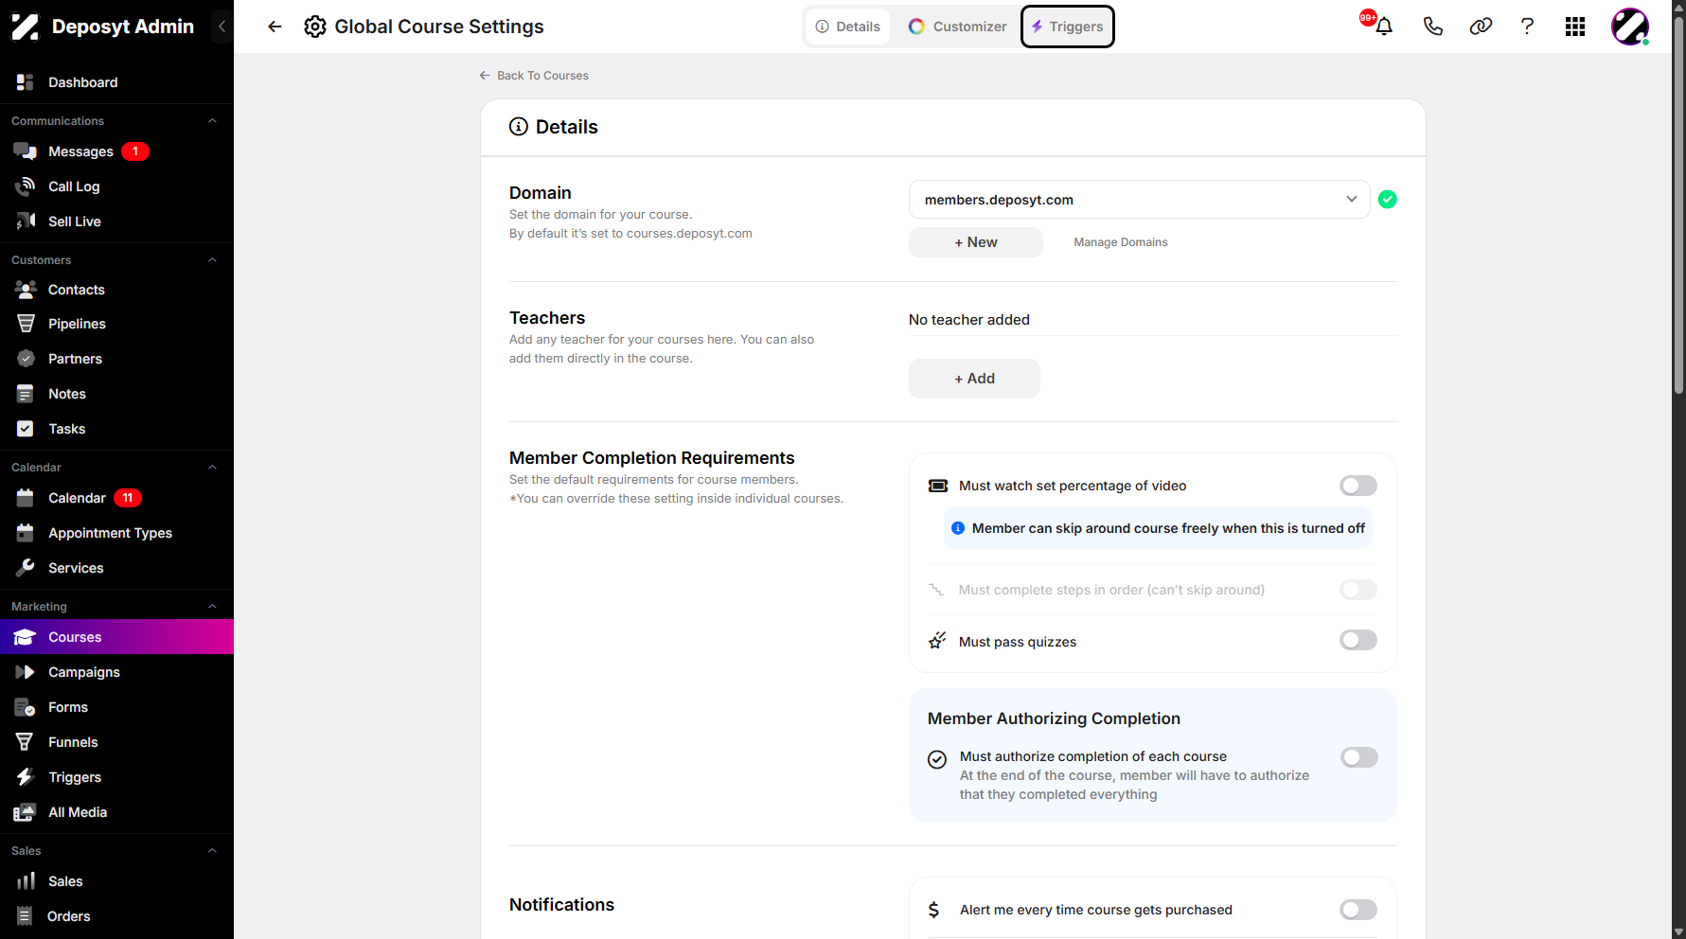Open the apps grid icon

point(1575,27)
